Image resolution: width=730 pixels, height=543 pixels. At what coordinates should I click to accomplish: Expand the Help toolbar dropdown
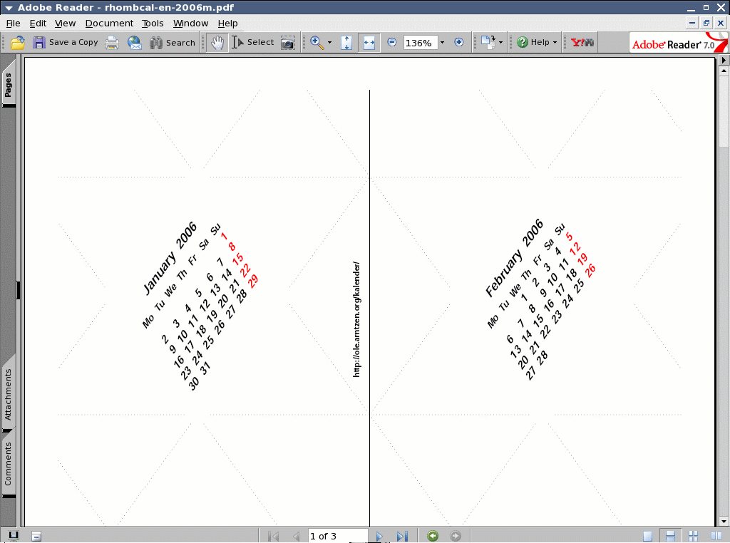[555, 43]
